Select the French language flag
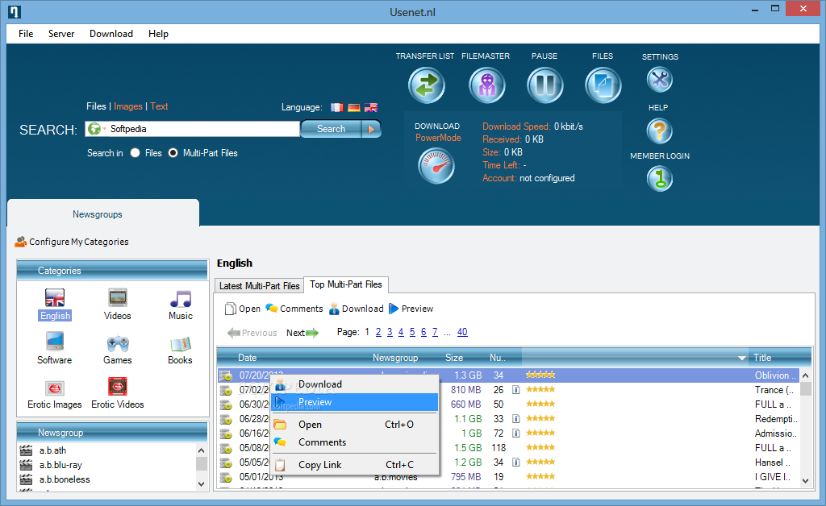The height and width of the screenshot is (506, 826). pyautogui.click(x=337, y=107)
